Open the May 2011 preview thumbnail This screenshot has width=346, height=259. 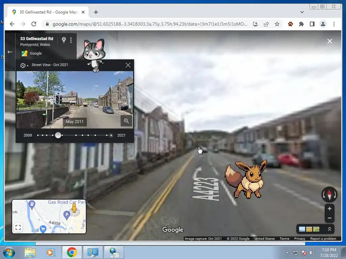click(75, 99)
